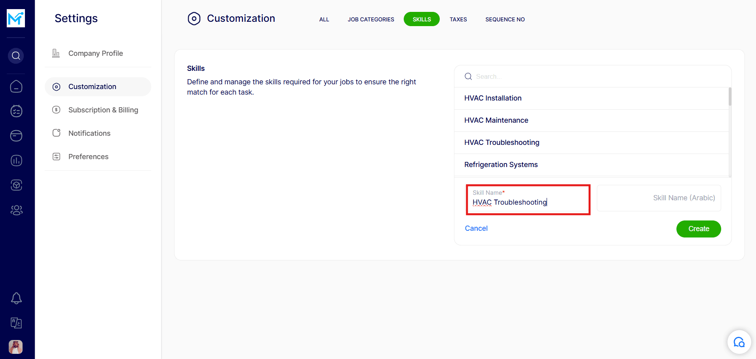Click the green Create button

click(x=698, y=229)
